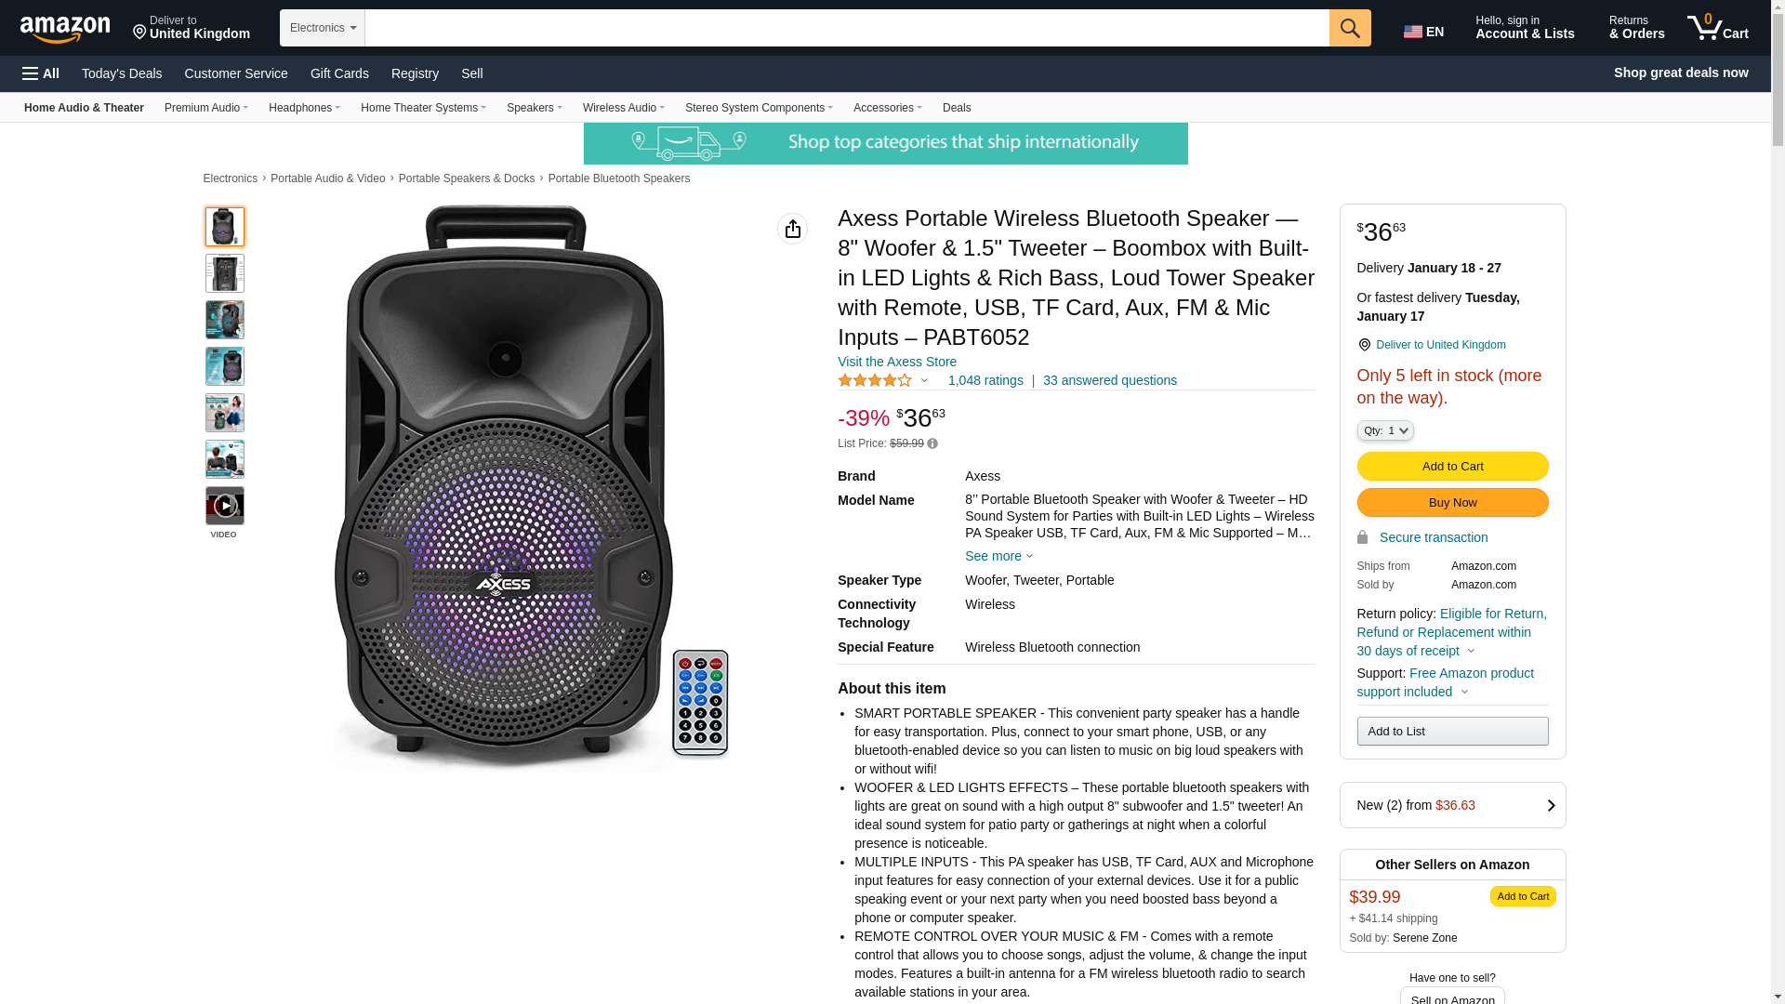Select the second product image thumbnail
1785x1004 pixels.
(224, 273)
